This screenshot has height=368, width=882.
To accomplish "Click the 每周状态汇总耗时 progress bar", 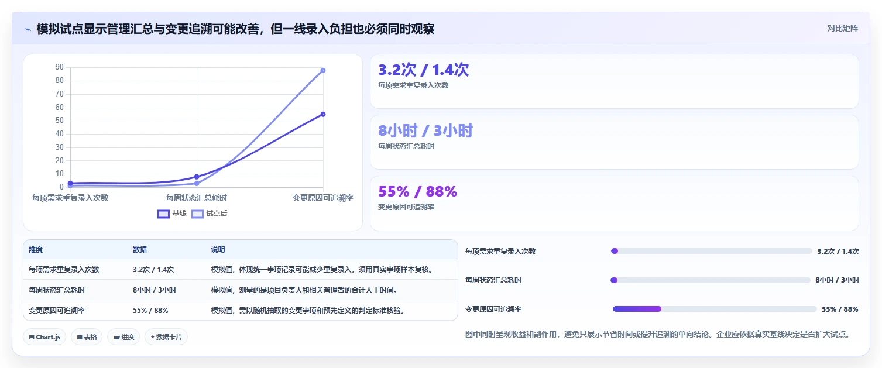I will 710,280.
